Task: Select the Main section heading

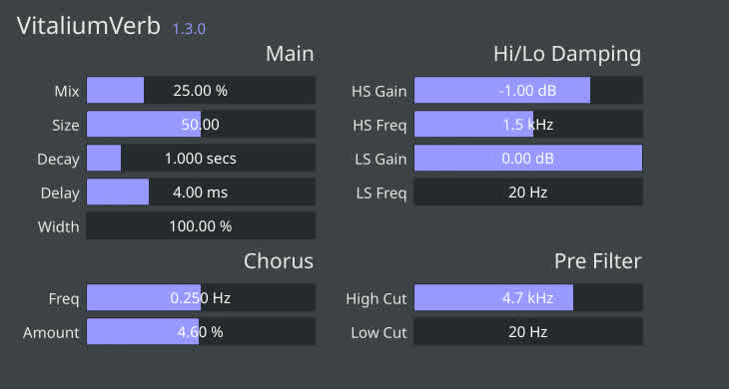Action: (290, 54)
